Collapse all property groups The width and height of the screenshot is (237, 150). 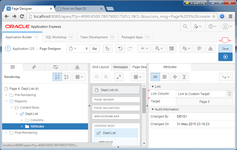[175, 77]
